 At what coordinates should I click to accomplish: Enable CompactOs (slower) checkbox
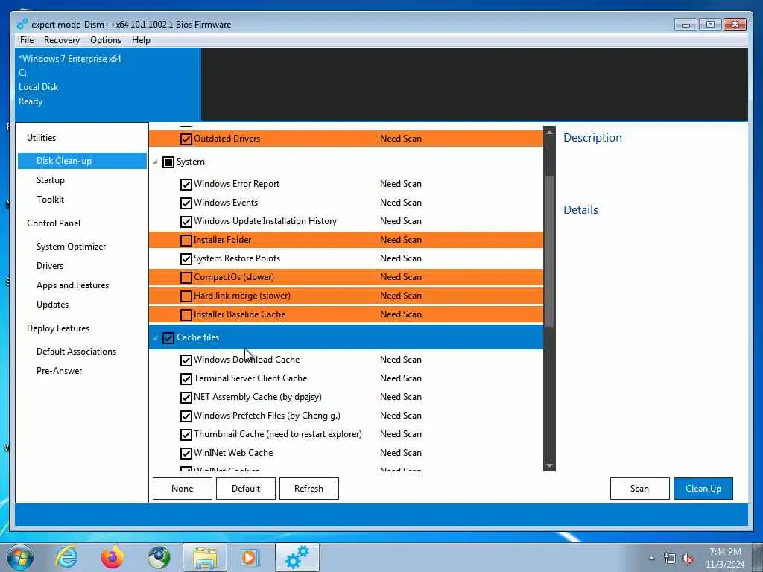click(186, 277)
